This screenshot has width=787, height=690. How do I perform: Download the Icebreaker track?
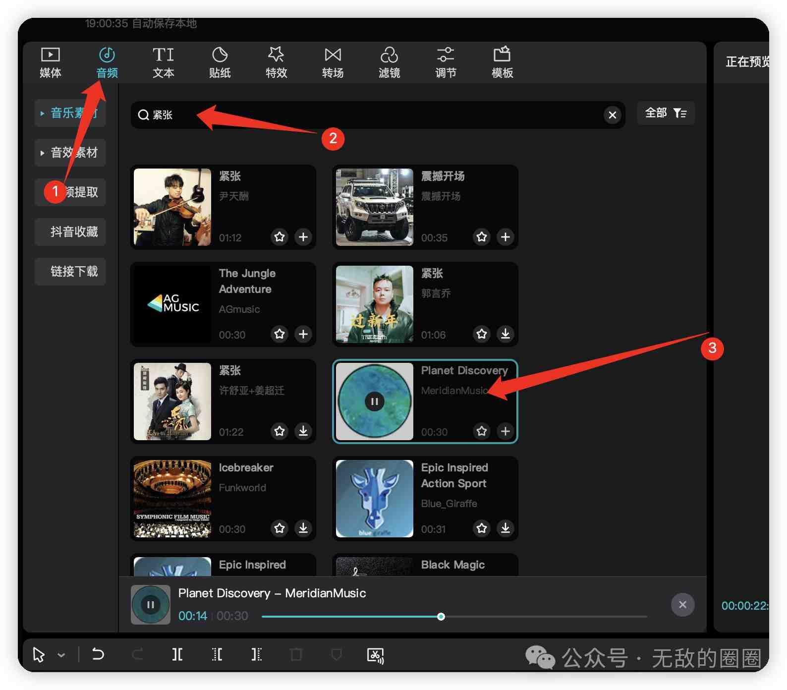coord(303,528)
